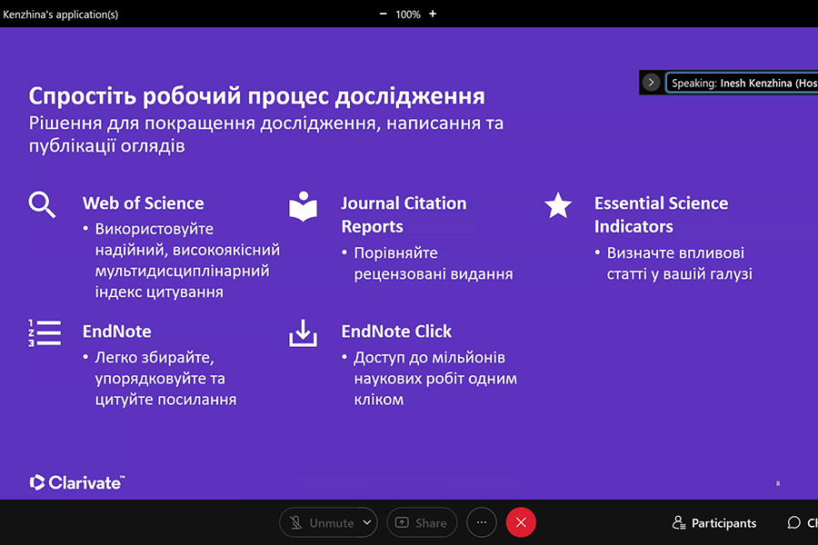Expand the audio options dropdown arrow

[x=367, y=523]
